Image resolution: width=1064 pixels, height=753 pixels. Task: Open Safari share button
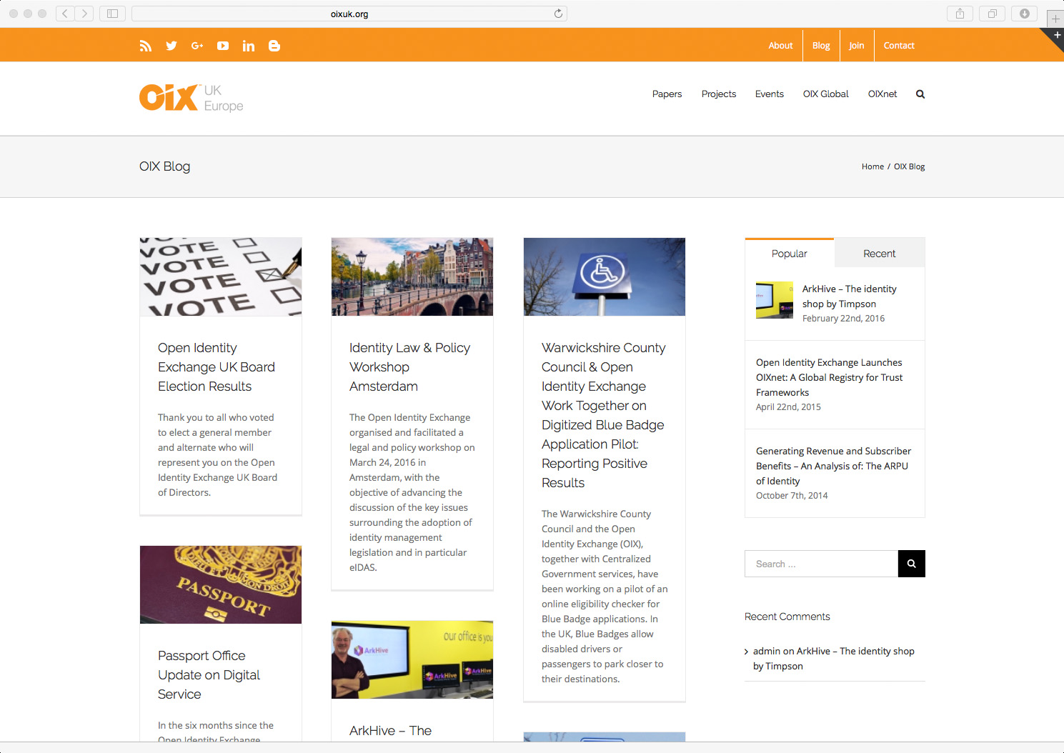pos(960,14)
